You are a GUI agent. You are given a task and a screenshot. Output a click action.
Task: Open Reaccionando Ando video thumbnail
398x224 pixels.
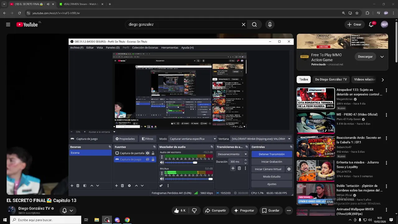point(316,146)
